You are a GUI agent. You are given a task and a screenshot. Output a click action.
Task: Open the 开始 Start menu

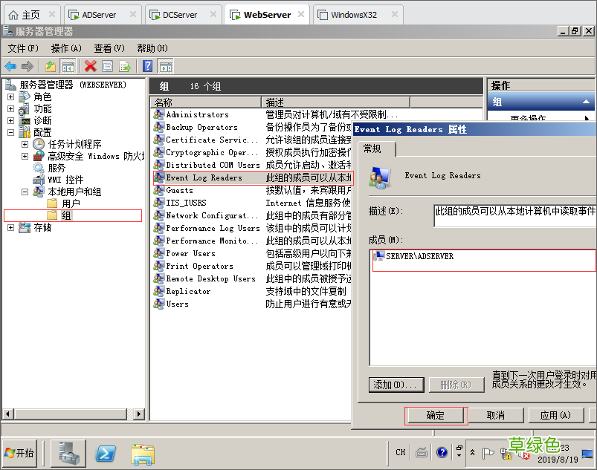point(18,453)
